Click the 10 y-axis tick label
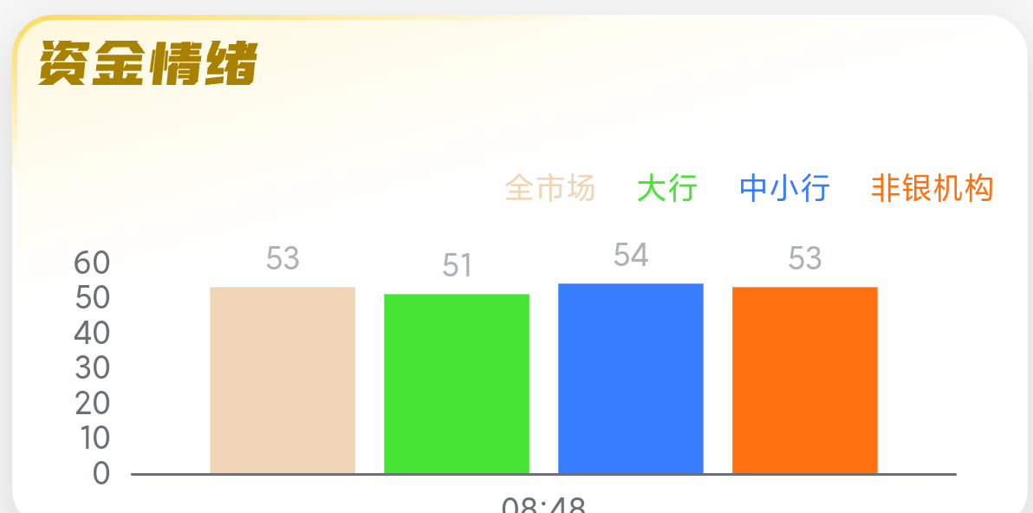Image resolution: width=1033 pixels, height=513 pixels. [x=93, y=438]
